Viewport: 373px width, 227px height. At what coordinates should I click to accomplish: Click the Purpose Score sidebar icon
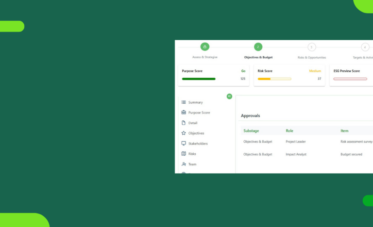[184, 113]
